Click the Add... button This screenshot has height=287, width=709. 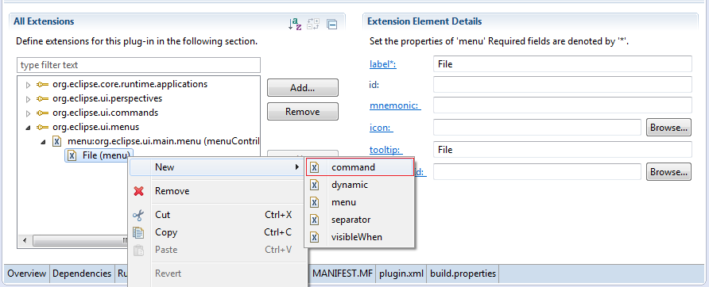[303, 88]
